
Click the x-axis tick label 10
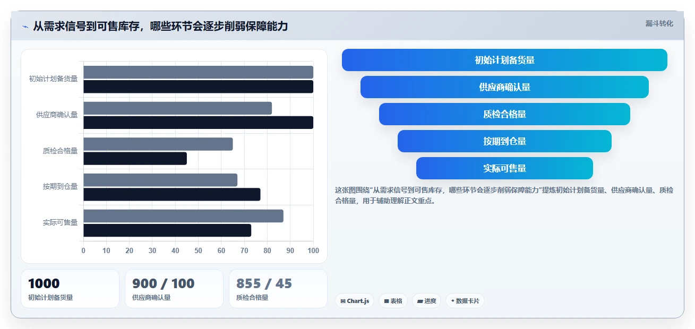pyautogui.click(x=106, y=250)
